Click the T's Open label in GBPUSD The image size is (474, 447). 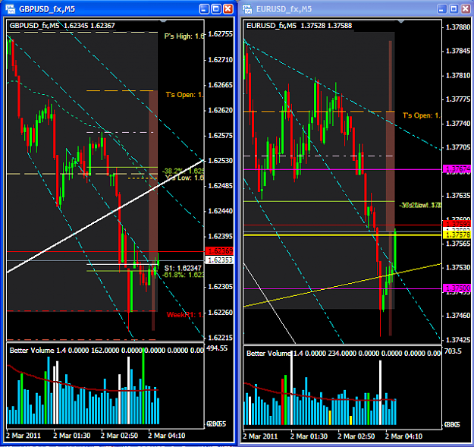(184, 95)
